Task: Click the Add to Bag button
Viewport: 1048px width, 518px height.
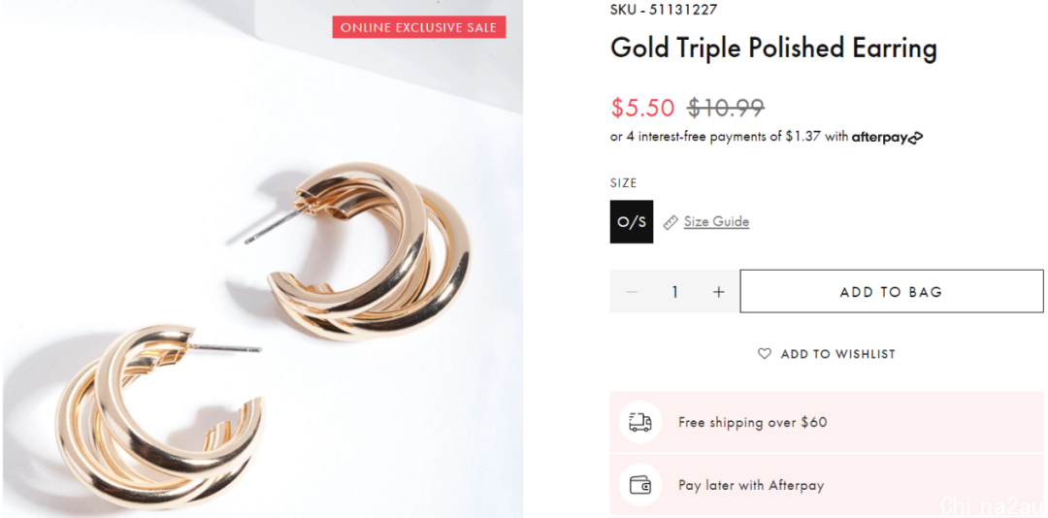Action: point(892,291)
